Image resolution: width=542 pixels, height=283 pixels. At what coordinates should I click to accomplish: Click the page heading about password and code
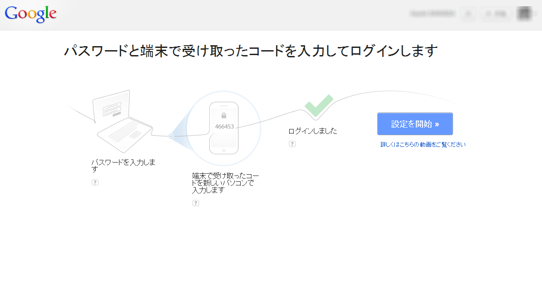tap(251, 51)
